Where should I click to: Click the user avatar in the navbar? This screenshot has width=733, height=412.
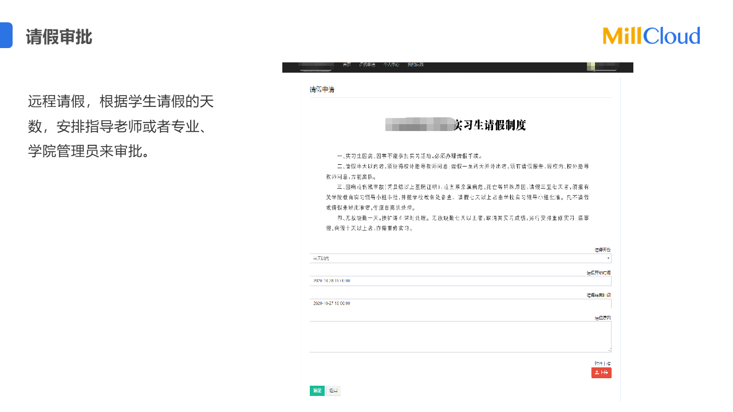point(592,66)
